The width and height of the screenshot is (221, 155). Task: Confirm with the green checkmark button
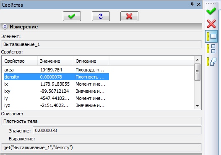coord(72,16)
